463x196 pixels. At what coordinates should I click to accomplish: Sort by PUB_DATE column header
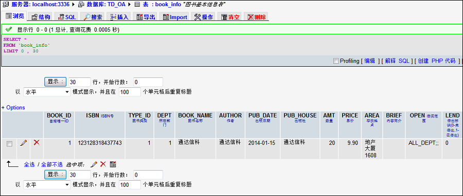[262, 115]
